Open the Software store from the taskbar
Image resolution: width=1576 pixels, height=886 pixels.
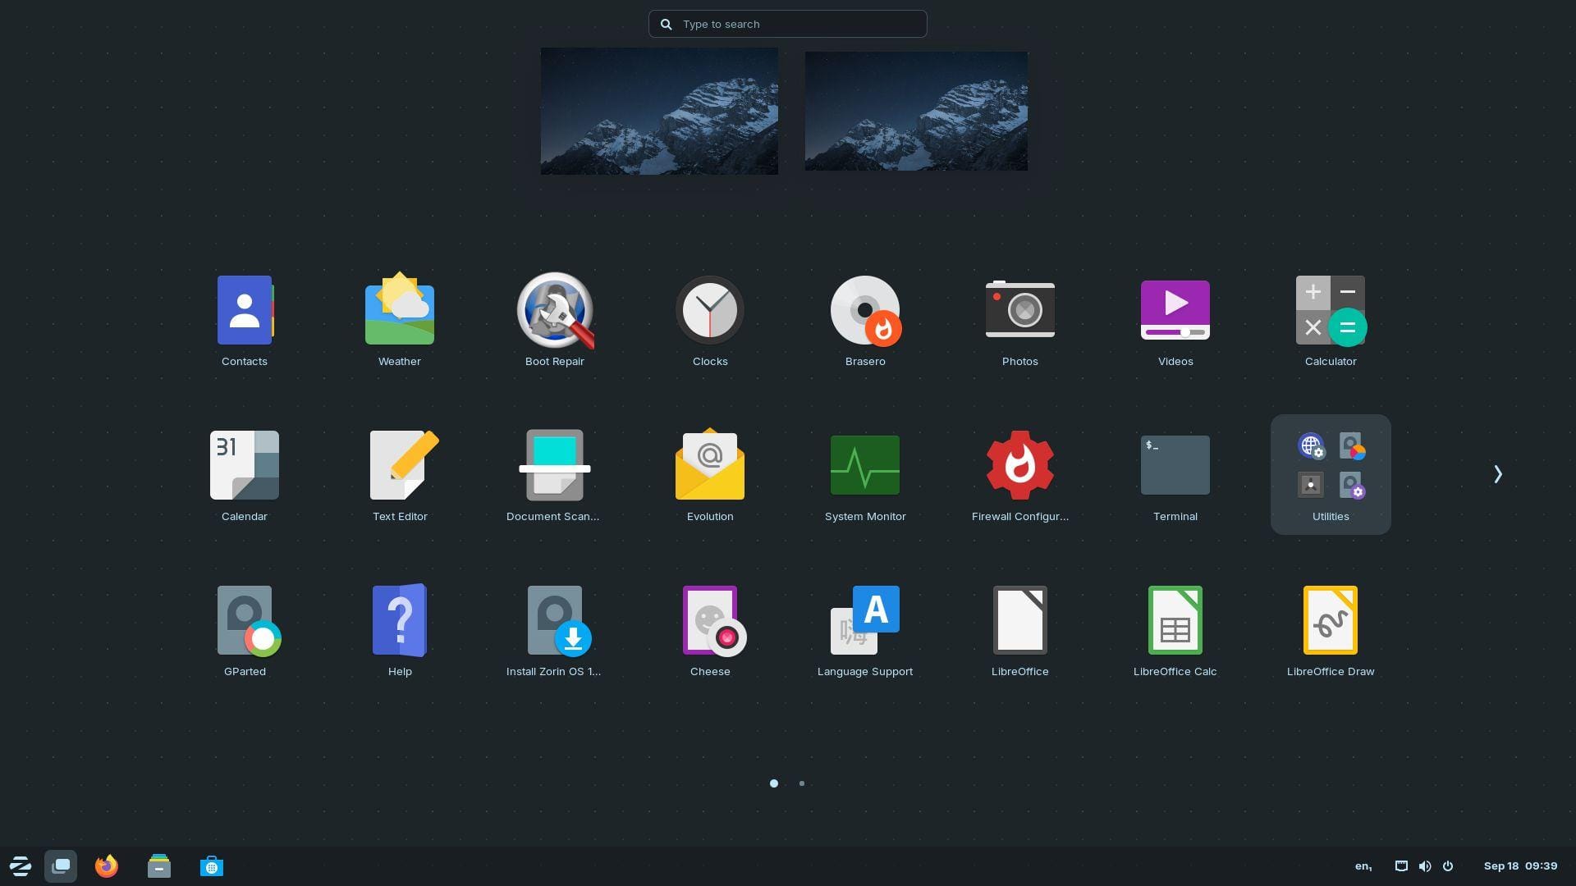[x=212, y=865]
